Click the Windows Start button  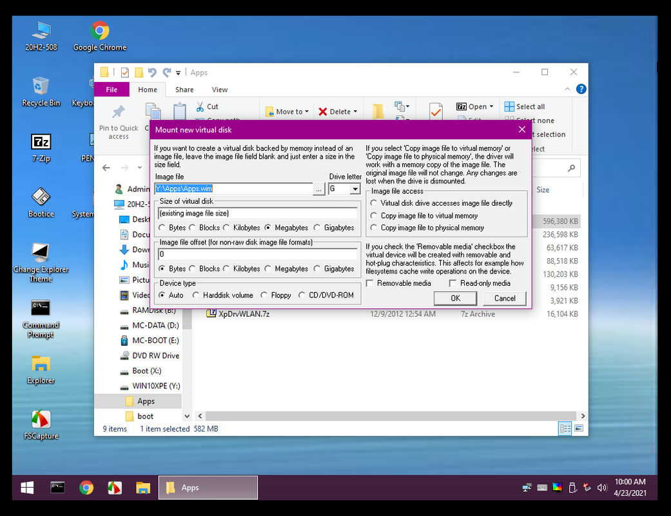tap(27, 488)
